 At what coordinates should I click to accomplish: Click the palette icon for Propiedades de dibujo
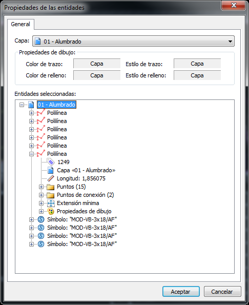tap(51, 211)
